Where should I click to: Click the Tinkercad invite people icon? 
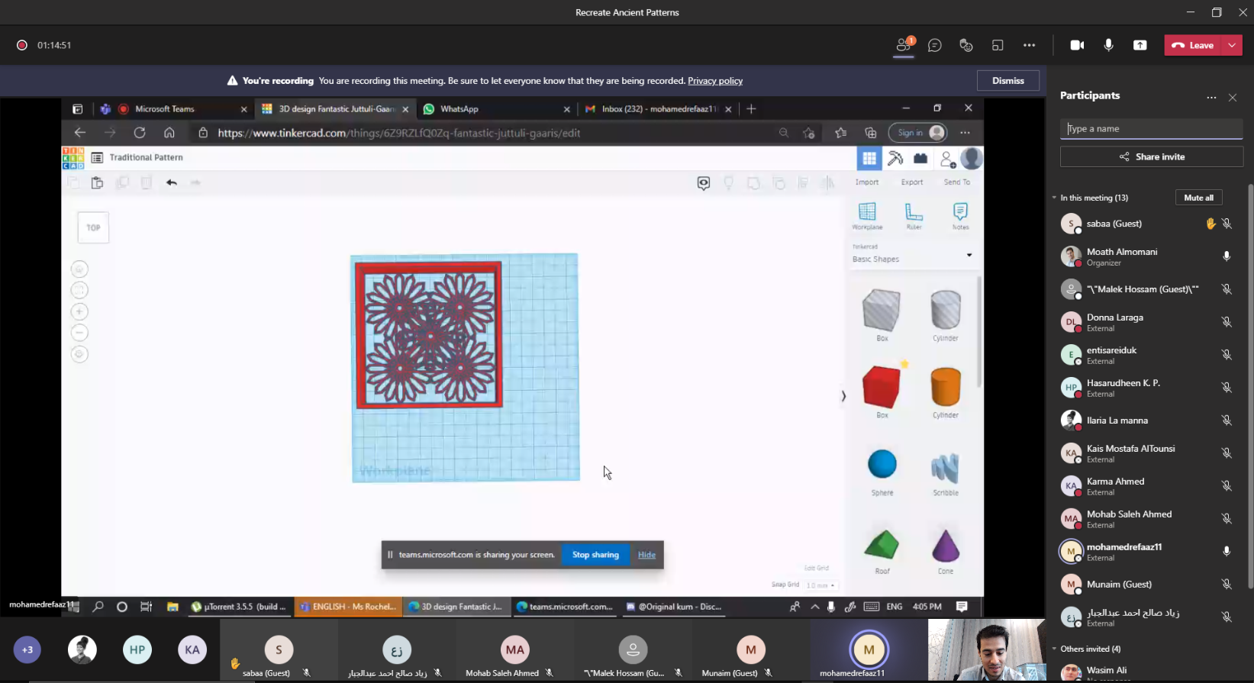point(947,158)
